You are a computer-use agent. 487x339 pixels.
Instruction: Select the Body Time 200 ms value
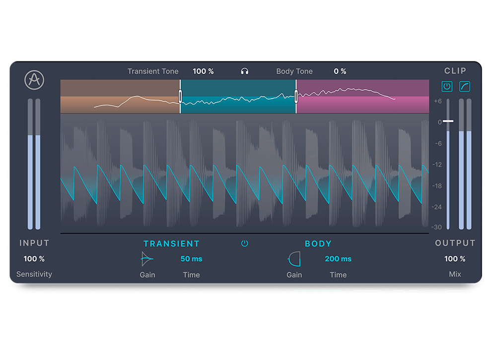coord(338,259)
